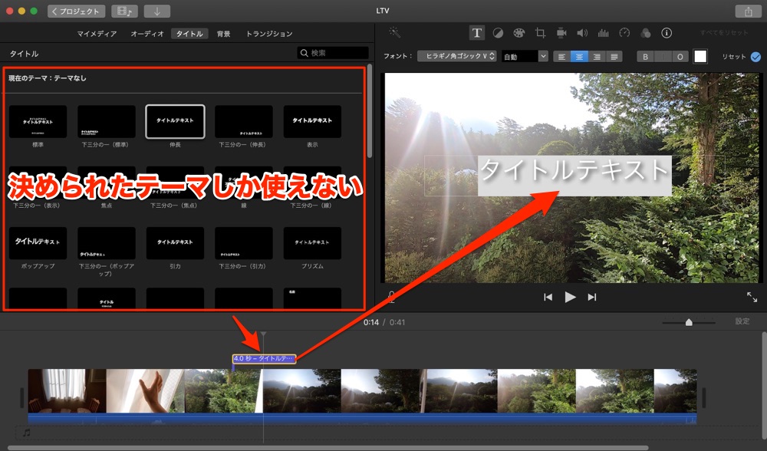Toggle italic on title text

[x=663, y=57]
